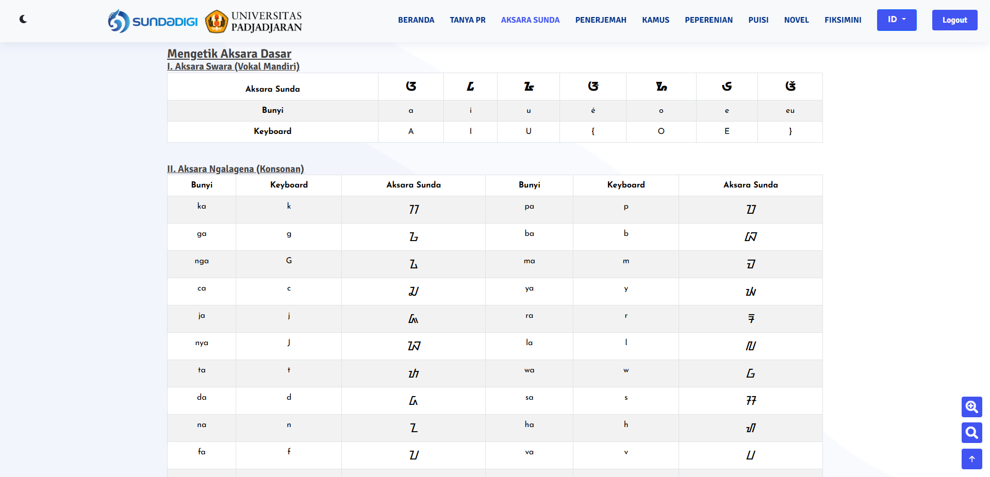Click the Sundanese glyph for sa
Screen dimensions: 990x477
tap(751, 401)
